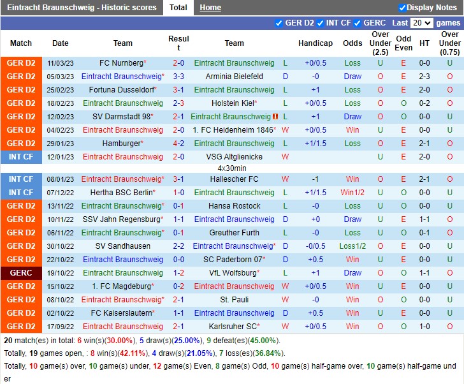The width and height of the screenshot is (464, 384).
Task: Click the +1/1.5 handicap in the Hamburger row
Action: 315,144
